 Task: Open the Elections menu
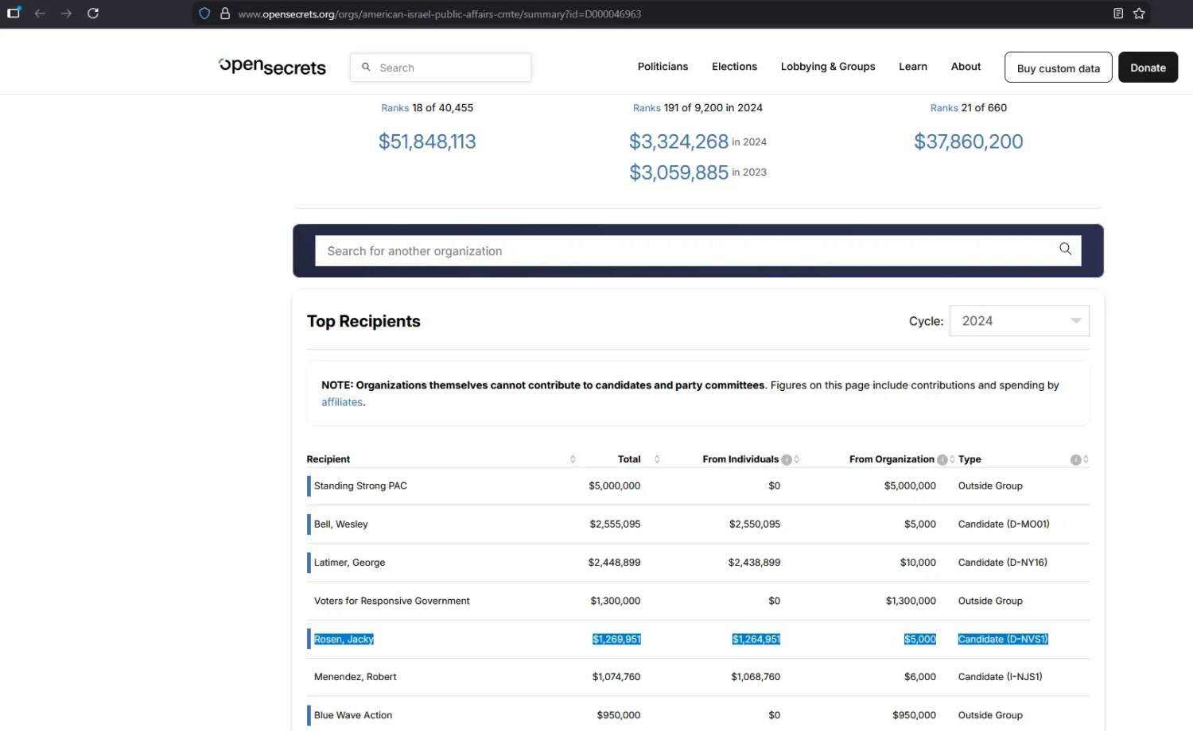coord(734,67)
